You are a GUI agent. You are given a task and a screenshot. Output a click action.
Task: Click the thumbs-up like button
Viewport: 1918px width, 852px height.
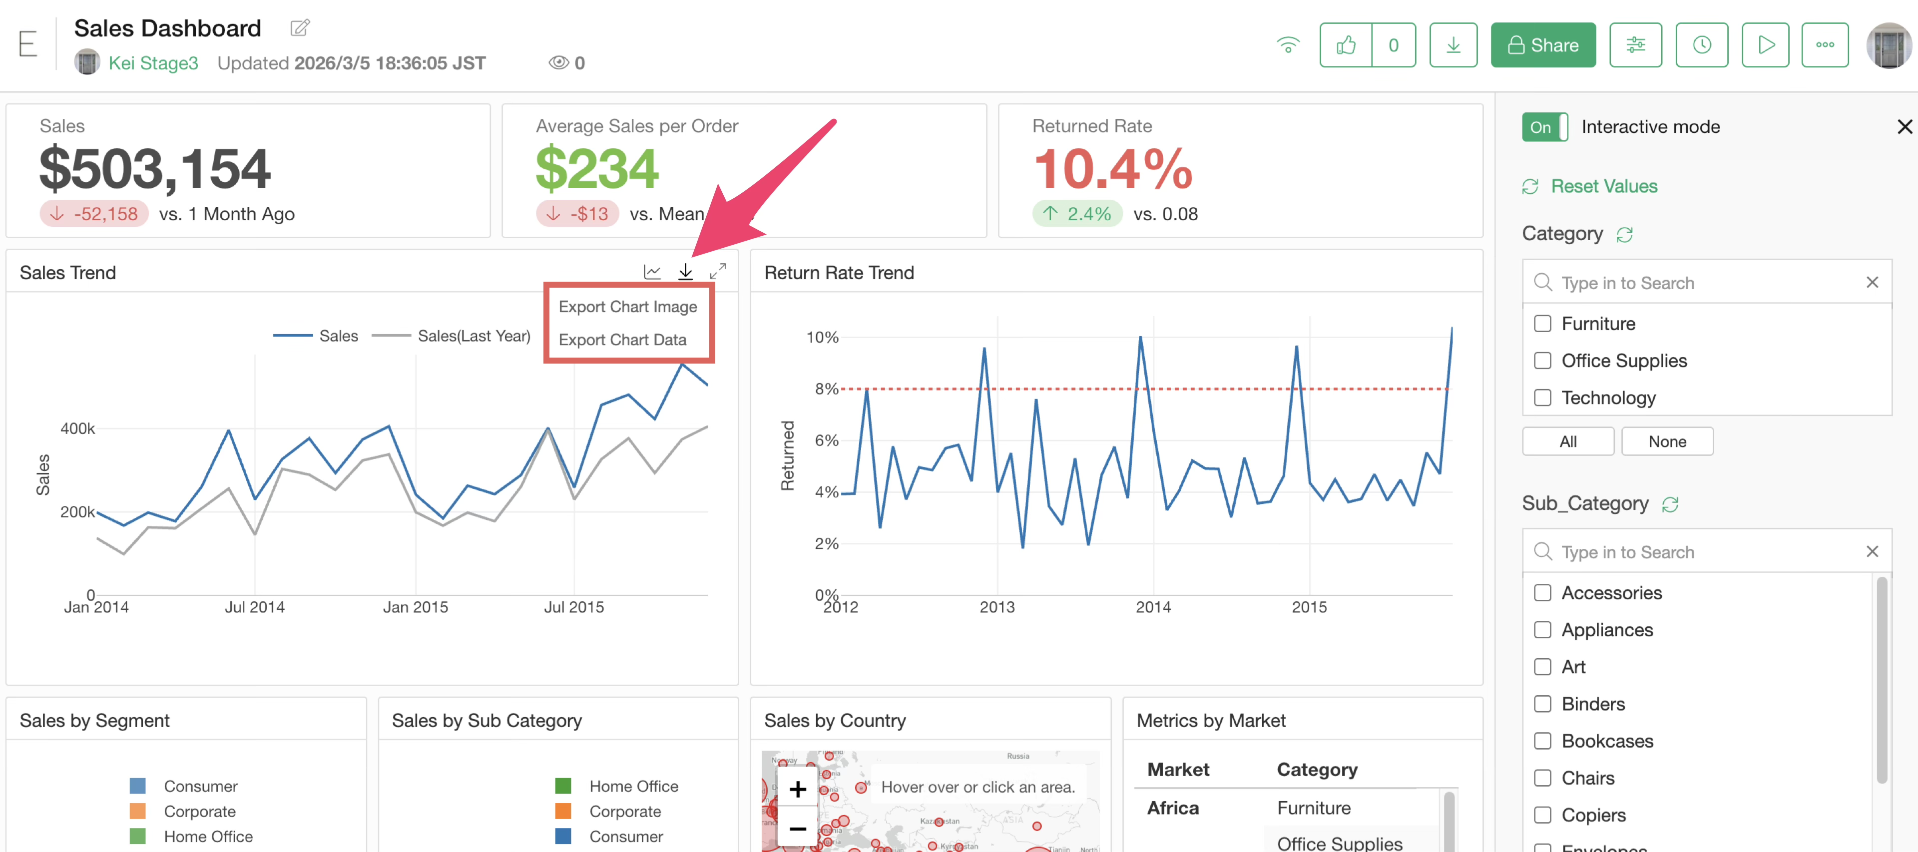(1346, 45)
